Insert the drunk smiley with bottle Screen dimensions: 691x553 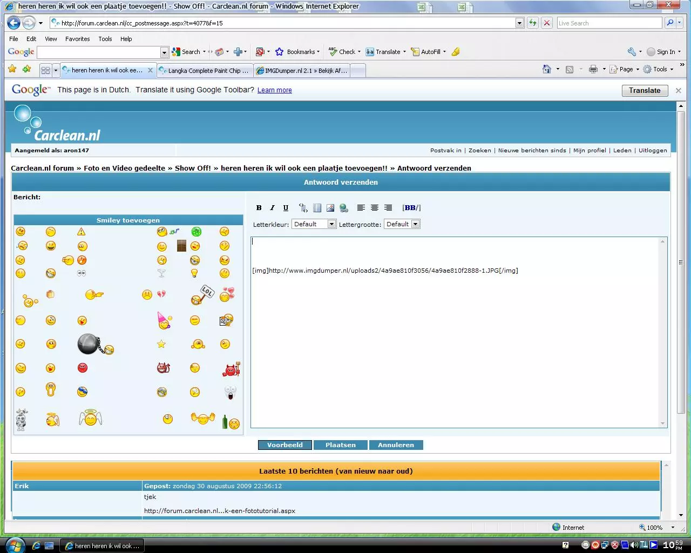pyautogui.click(x=231, y=422)
